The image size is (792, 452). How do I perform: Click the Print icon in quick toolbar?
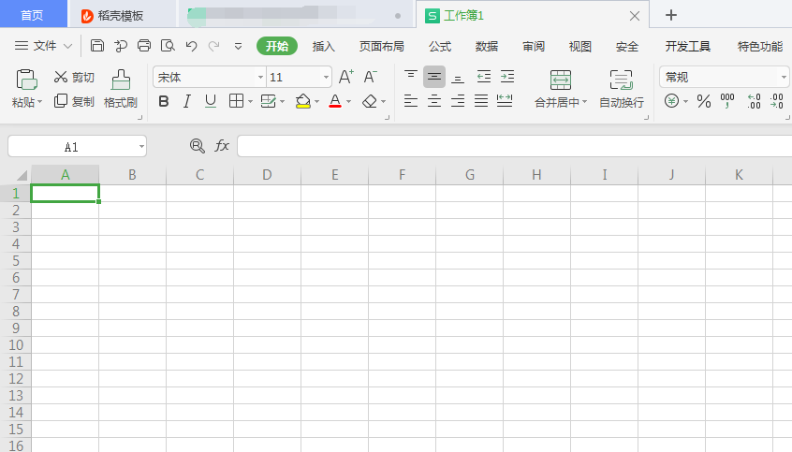pos(144,46)
